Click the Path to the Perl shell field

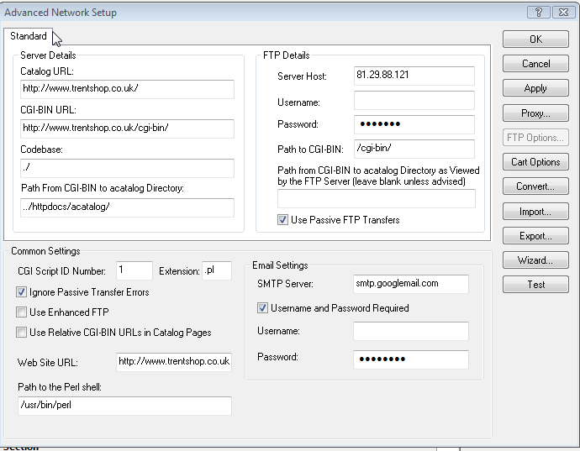[125, 405]
